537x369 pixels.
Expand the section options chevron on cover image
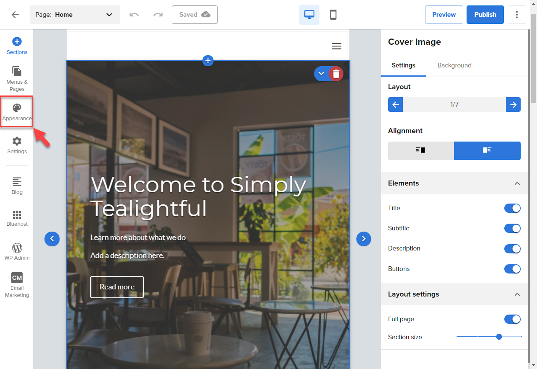point(322,74)
